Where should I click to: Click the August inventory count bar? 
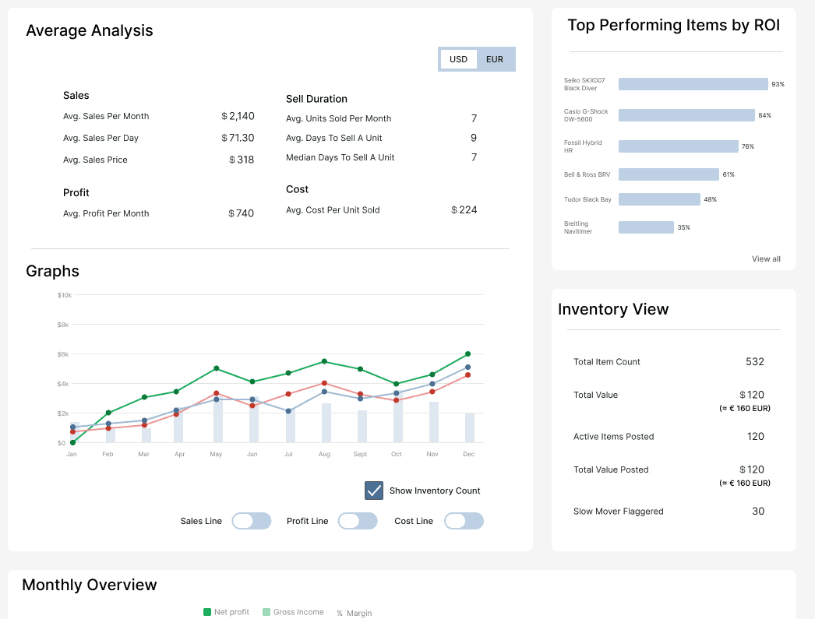click(326, 423)
